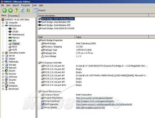Viewport: 155px width, 118px height.
Task: Click the green Back arrow icon
Action: [4, 10]
